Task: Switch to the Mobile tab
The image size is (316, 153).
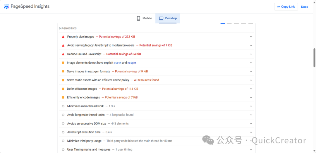Action: click(144, 18)
